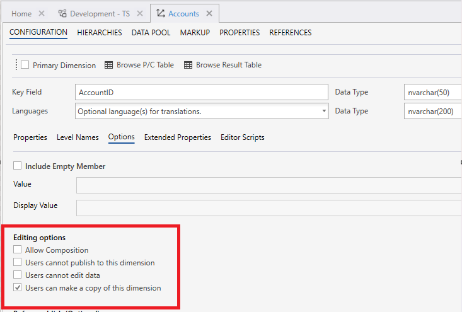Image resolution: width=462 pixels, height=312 pixels.
Task: Enable the Primary Dimension checkbox
Action: point(25,65)
